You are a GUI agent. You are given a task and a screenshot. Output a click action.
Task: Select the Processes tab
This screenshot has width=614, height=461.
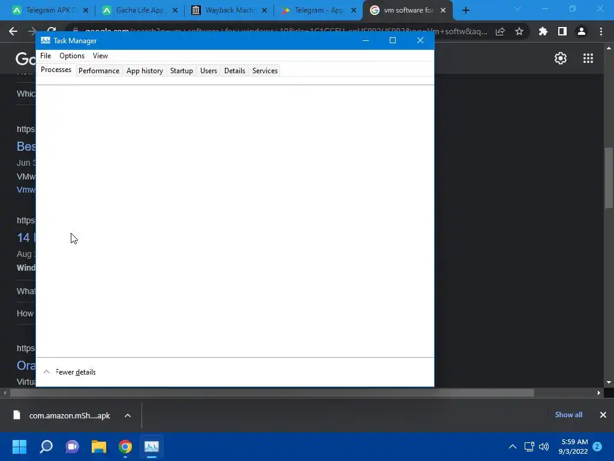click(x=56, y=70)
